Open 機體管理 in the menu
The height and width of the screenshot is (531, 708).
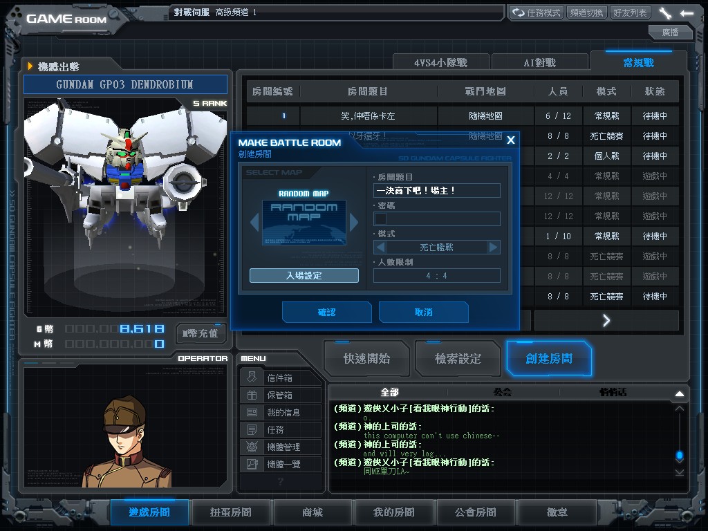coord(281,447)
